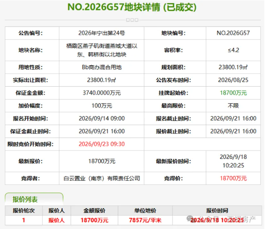Click the three-square divider ornament
Screen dimensions: 266x229
(x=132, y=20)
